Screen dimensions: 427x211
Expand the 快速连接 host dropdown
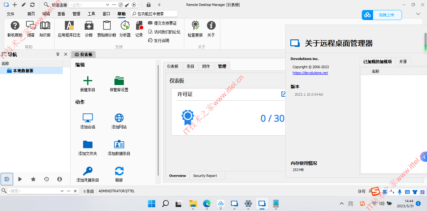[x=107, y=5]
